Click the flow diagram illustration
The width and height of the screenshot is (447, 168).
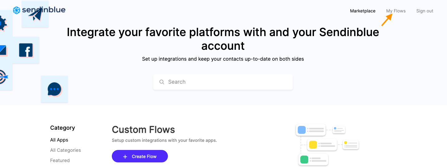327,145
